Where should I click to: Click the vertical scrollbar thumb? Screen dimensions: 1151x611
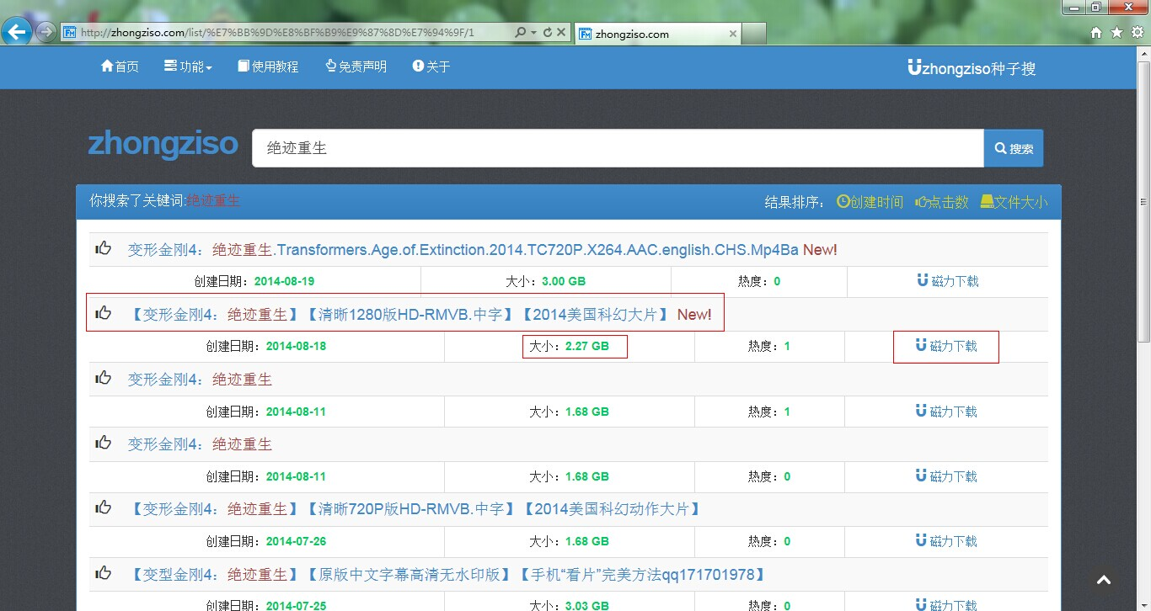point(1143,202)
